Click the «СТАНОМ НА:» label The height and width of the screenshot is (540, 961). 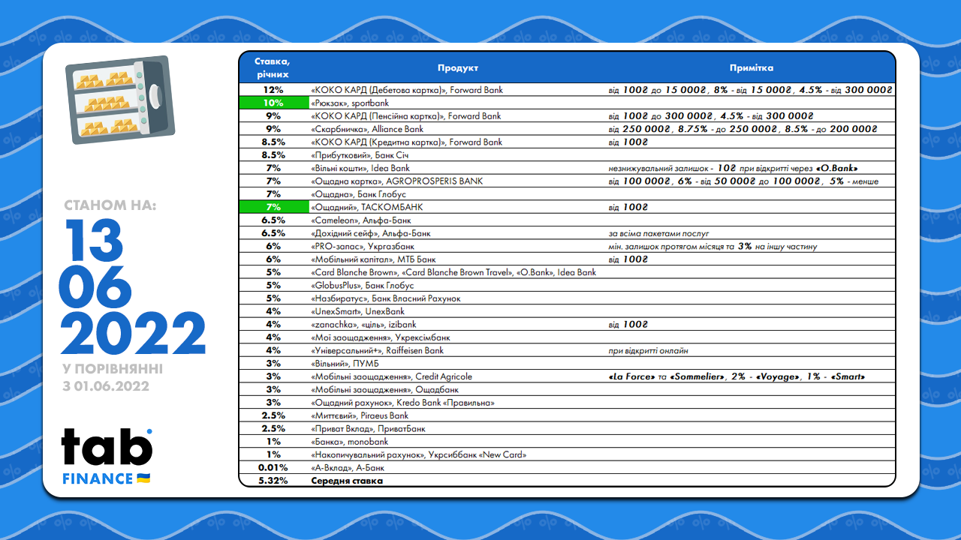click(x=111, y=205)
